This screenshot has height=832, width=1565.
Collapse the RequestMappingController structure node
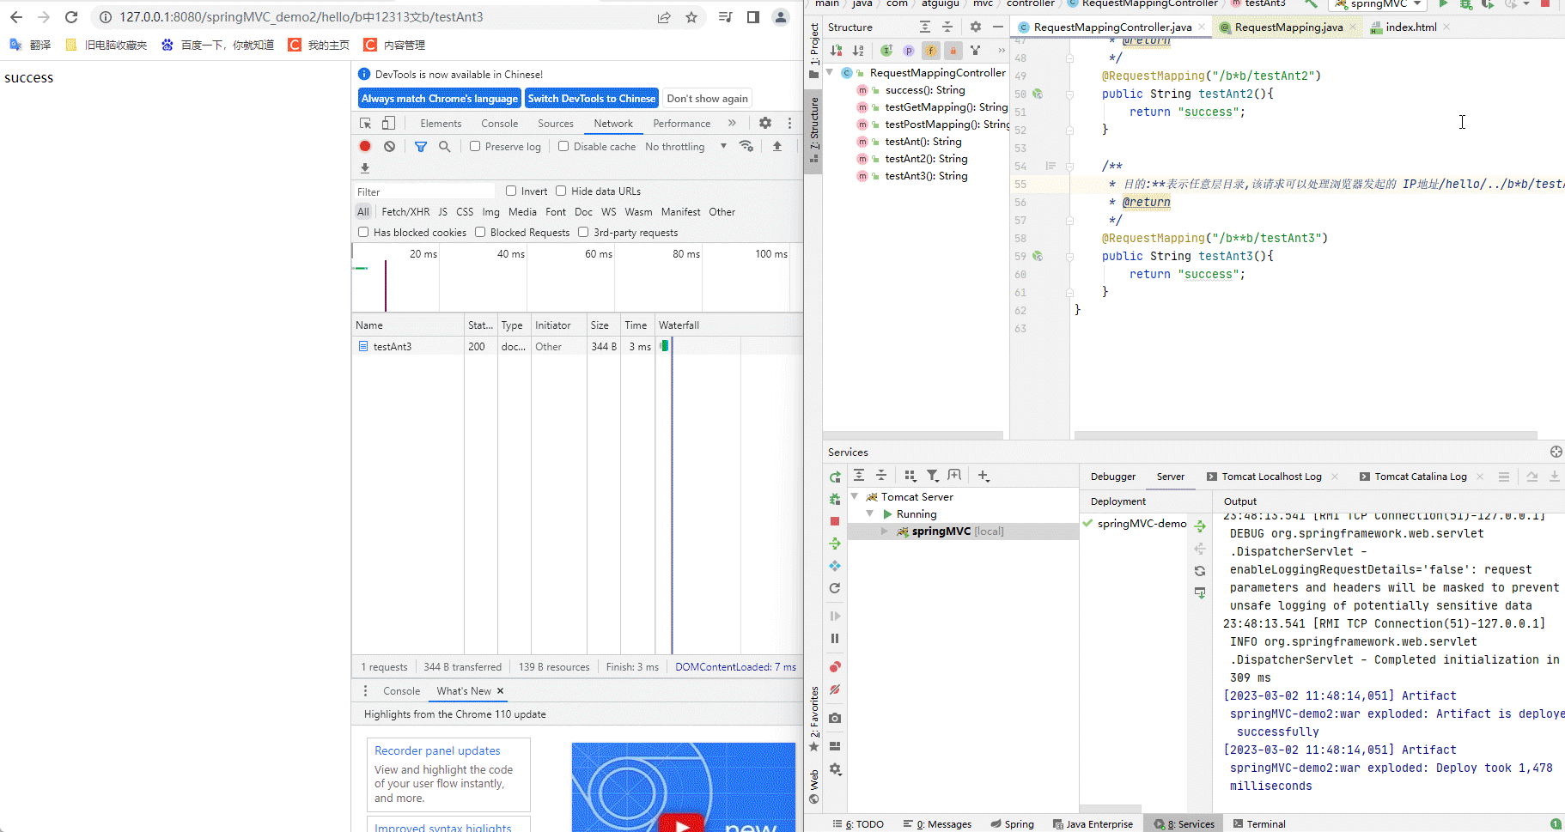click(x=830, y=73)
